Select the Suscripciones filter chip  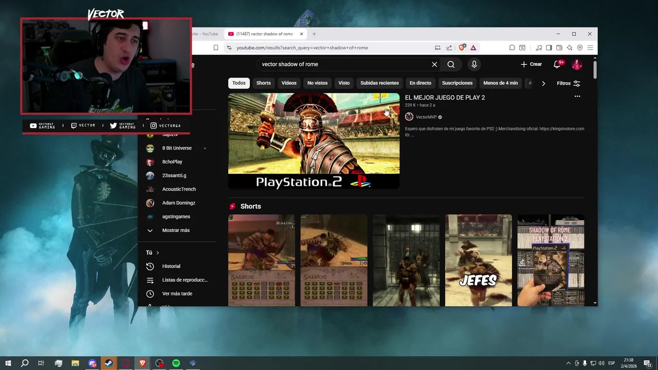coord(457,83)
